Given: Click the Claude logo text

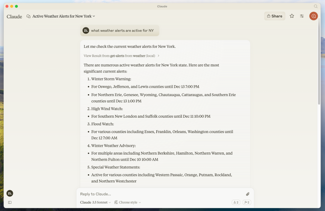Looking at the screenshot, I should tap(14, 16).
